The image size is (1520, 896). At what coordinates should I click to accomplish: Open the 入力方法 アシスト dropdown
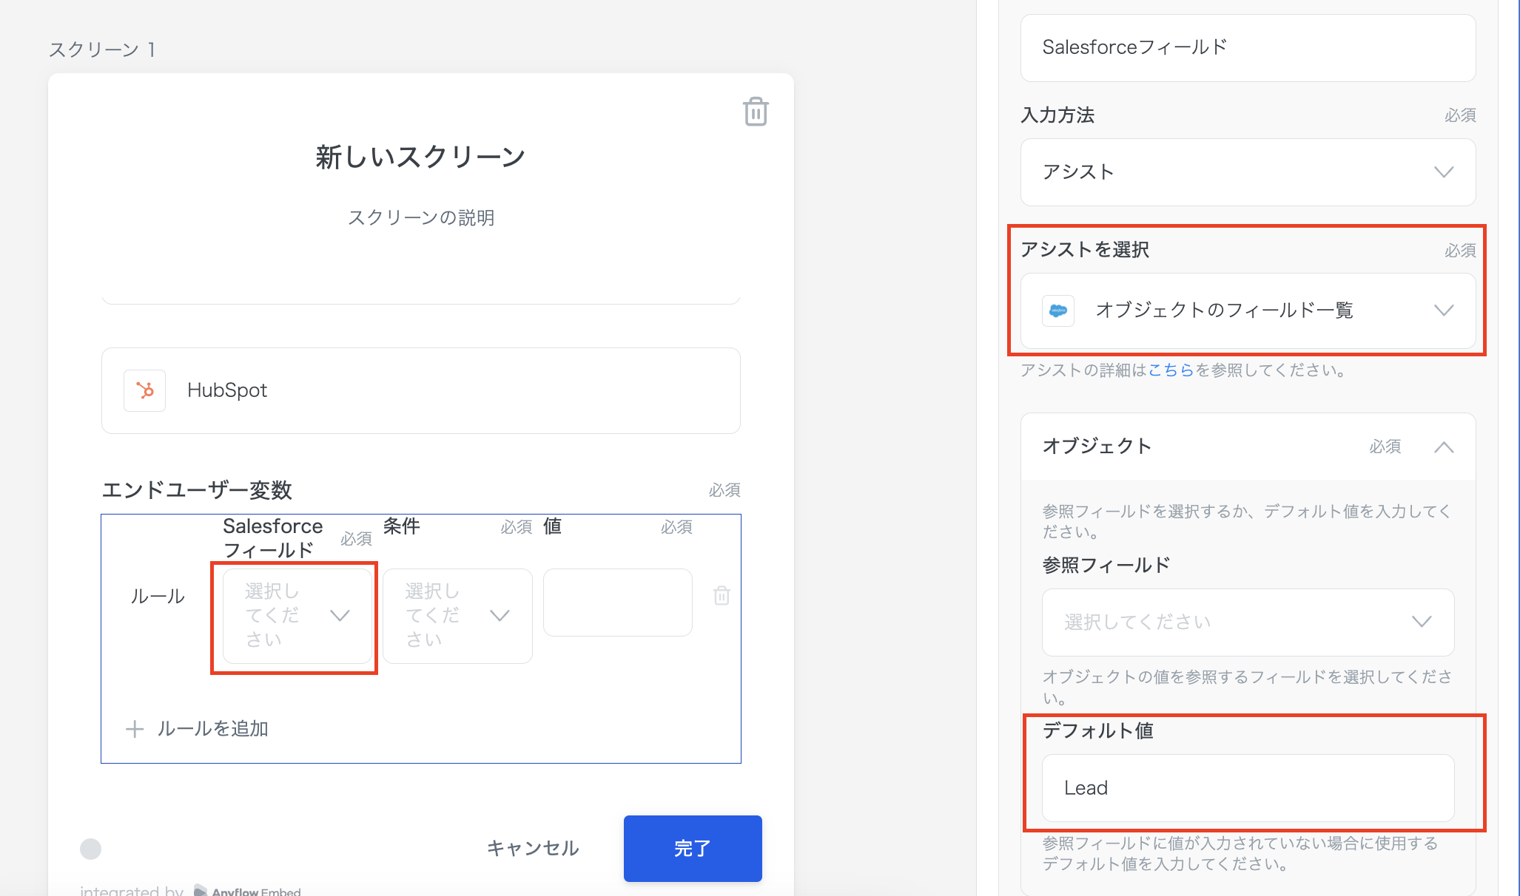click(1248, 172)
